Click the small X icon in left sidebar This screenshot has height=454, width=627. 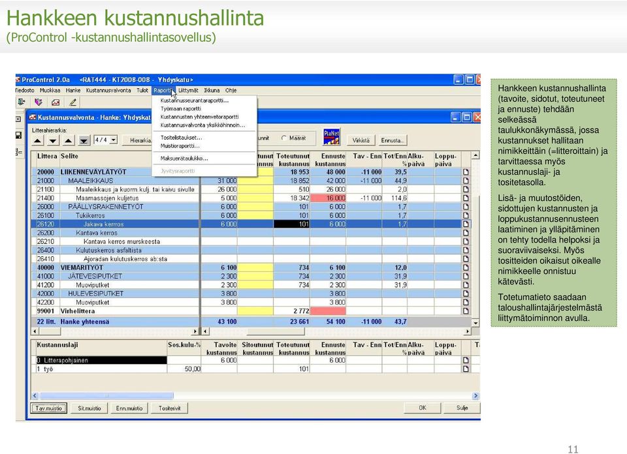(18, 119)
